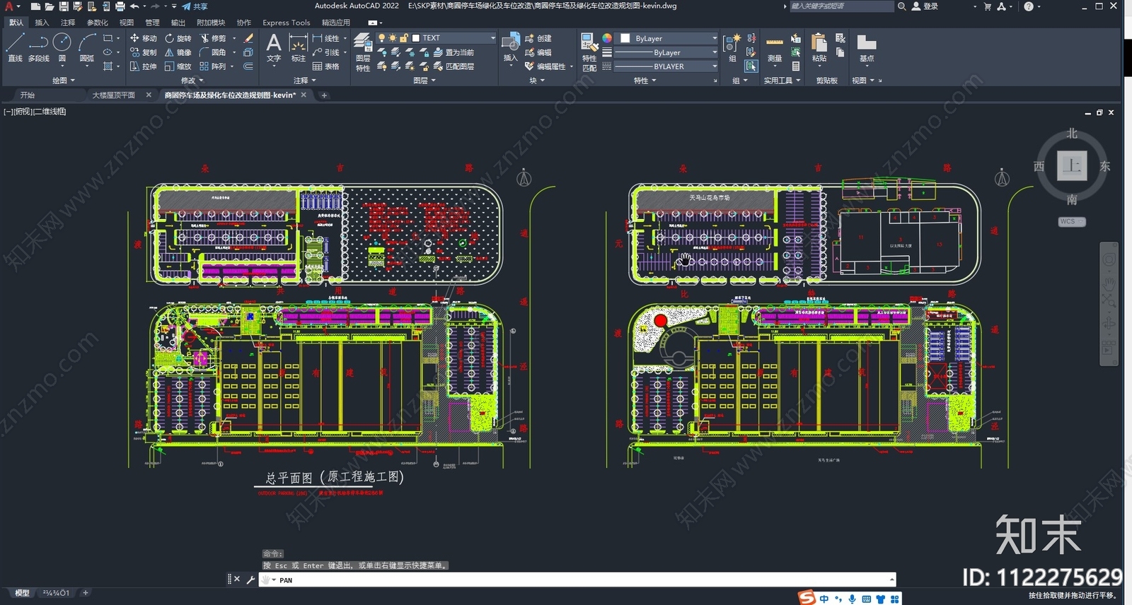The image size is (1132, 605).
Task: Open the ByLayer object color dropdown
Action: pos(714,38)
